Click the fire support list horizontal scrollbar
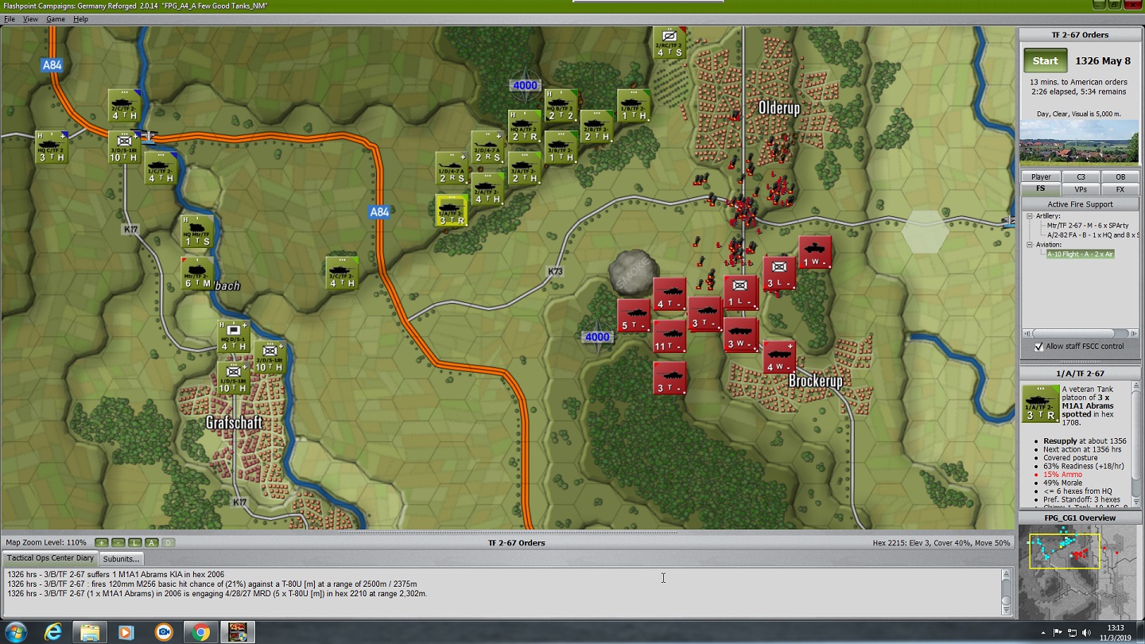Screen dimensions: 1145x644 pos(1080,333)
